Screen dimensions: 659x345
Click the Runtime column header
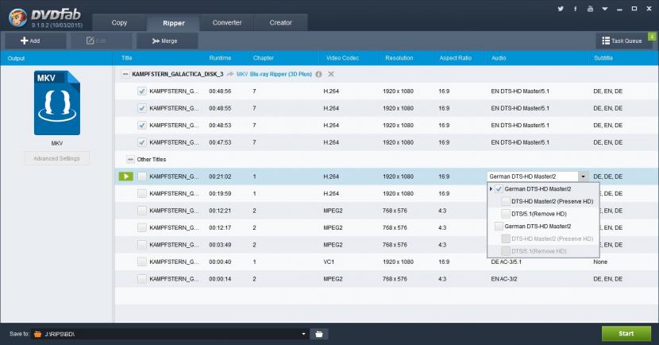point(220,58)
